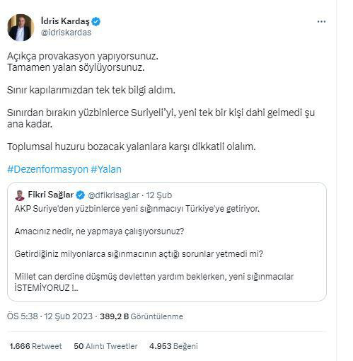This screenshot has width=353, height=361.
Task: Click İdris Kardaş profile avatar
Action: [21, 28]
